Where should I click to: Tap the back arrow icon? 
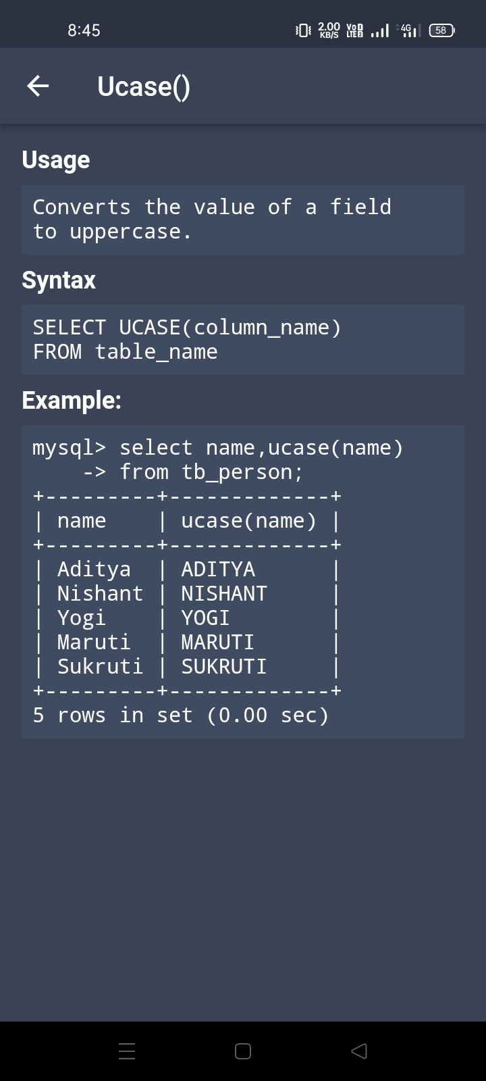tap(38, 86)
